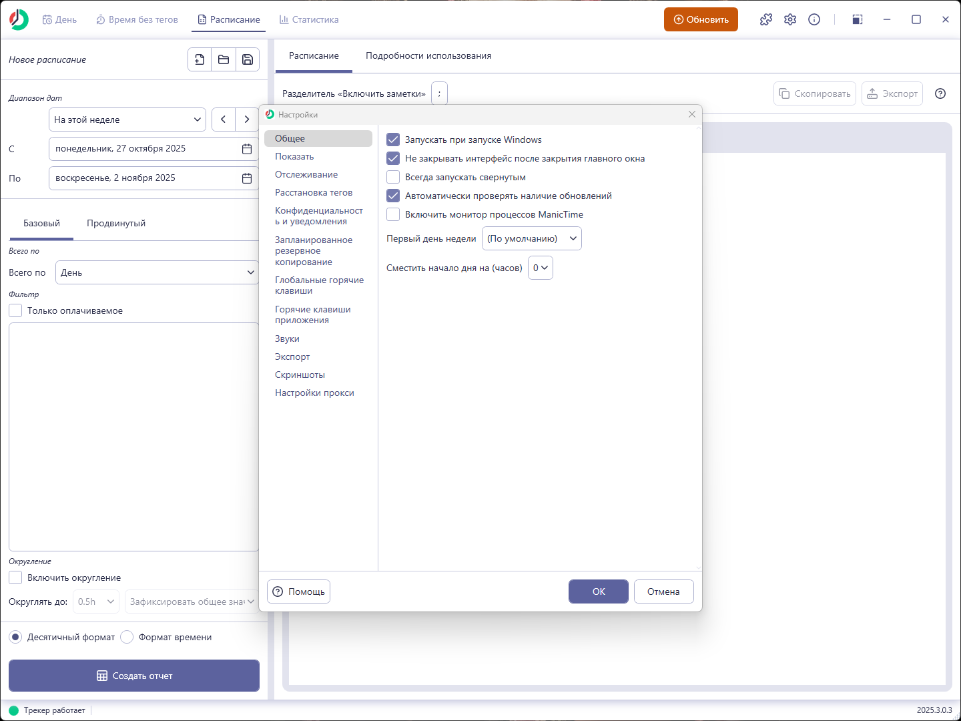Click the Помощь button in settings
Image resolution: width=961 pixels, height=721 pixels.
(x=298, y=591)
